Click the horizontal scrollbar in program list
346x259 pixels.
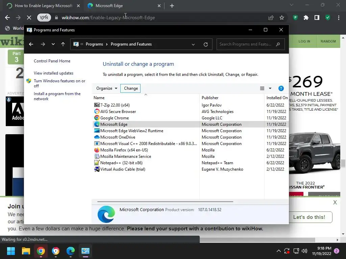[x=165, y=201]
